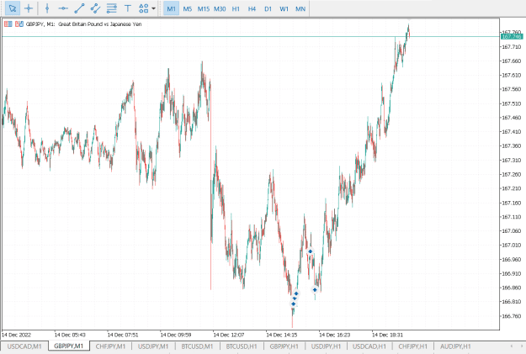Open the BTCUSD,H1 chart tab

coord(242,346)
